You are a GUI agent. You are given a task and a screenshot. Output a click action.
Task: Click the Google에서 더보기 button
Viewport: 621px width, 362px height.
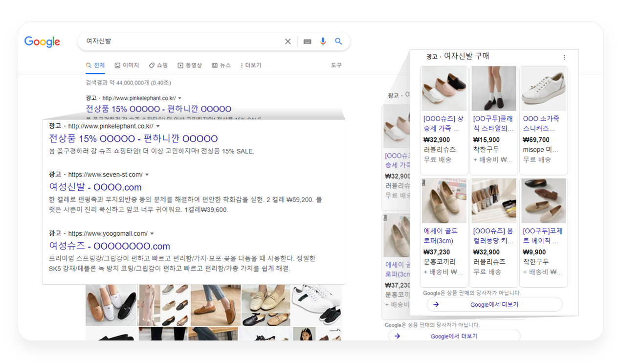[494, 304]
